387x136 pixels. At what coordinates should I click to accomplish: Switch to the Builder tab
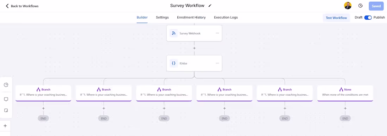142,18
